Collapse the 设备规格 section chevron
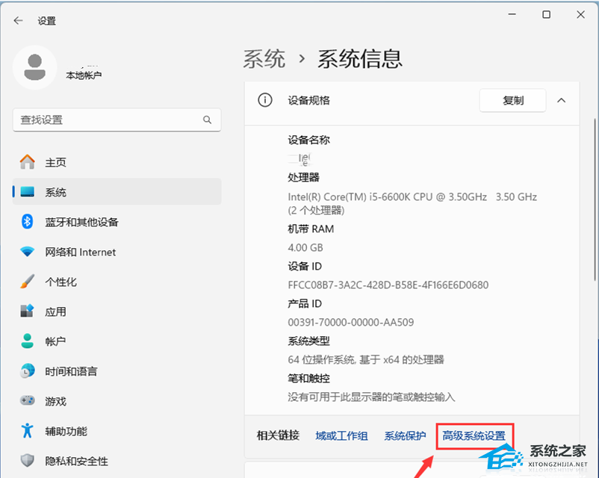599x478 pixels. (562, 100)
